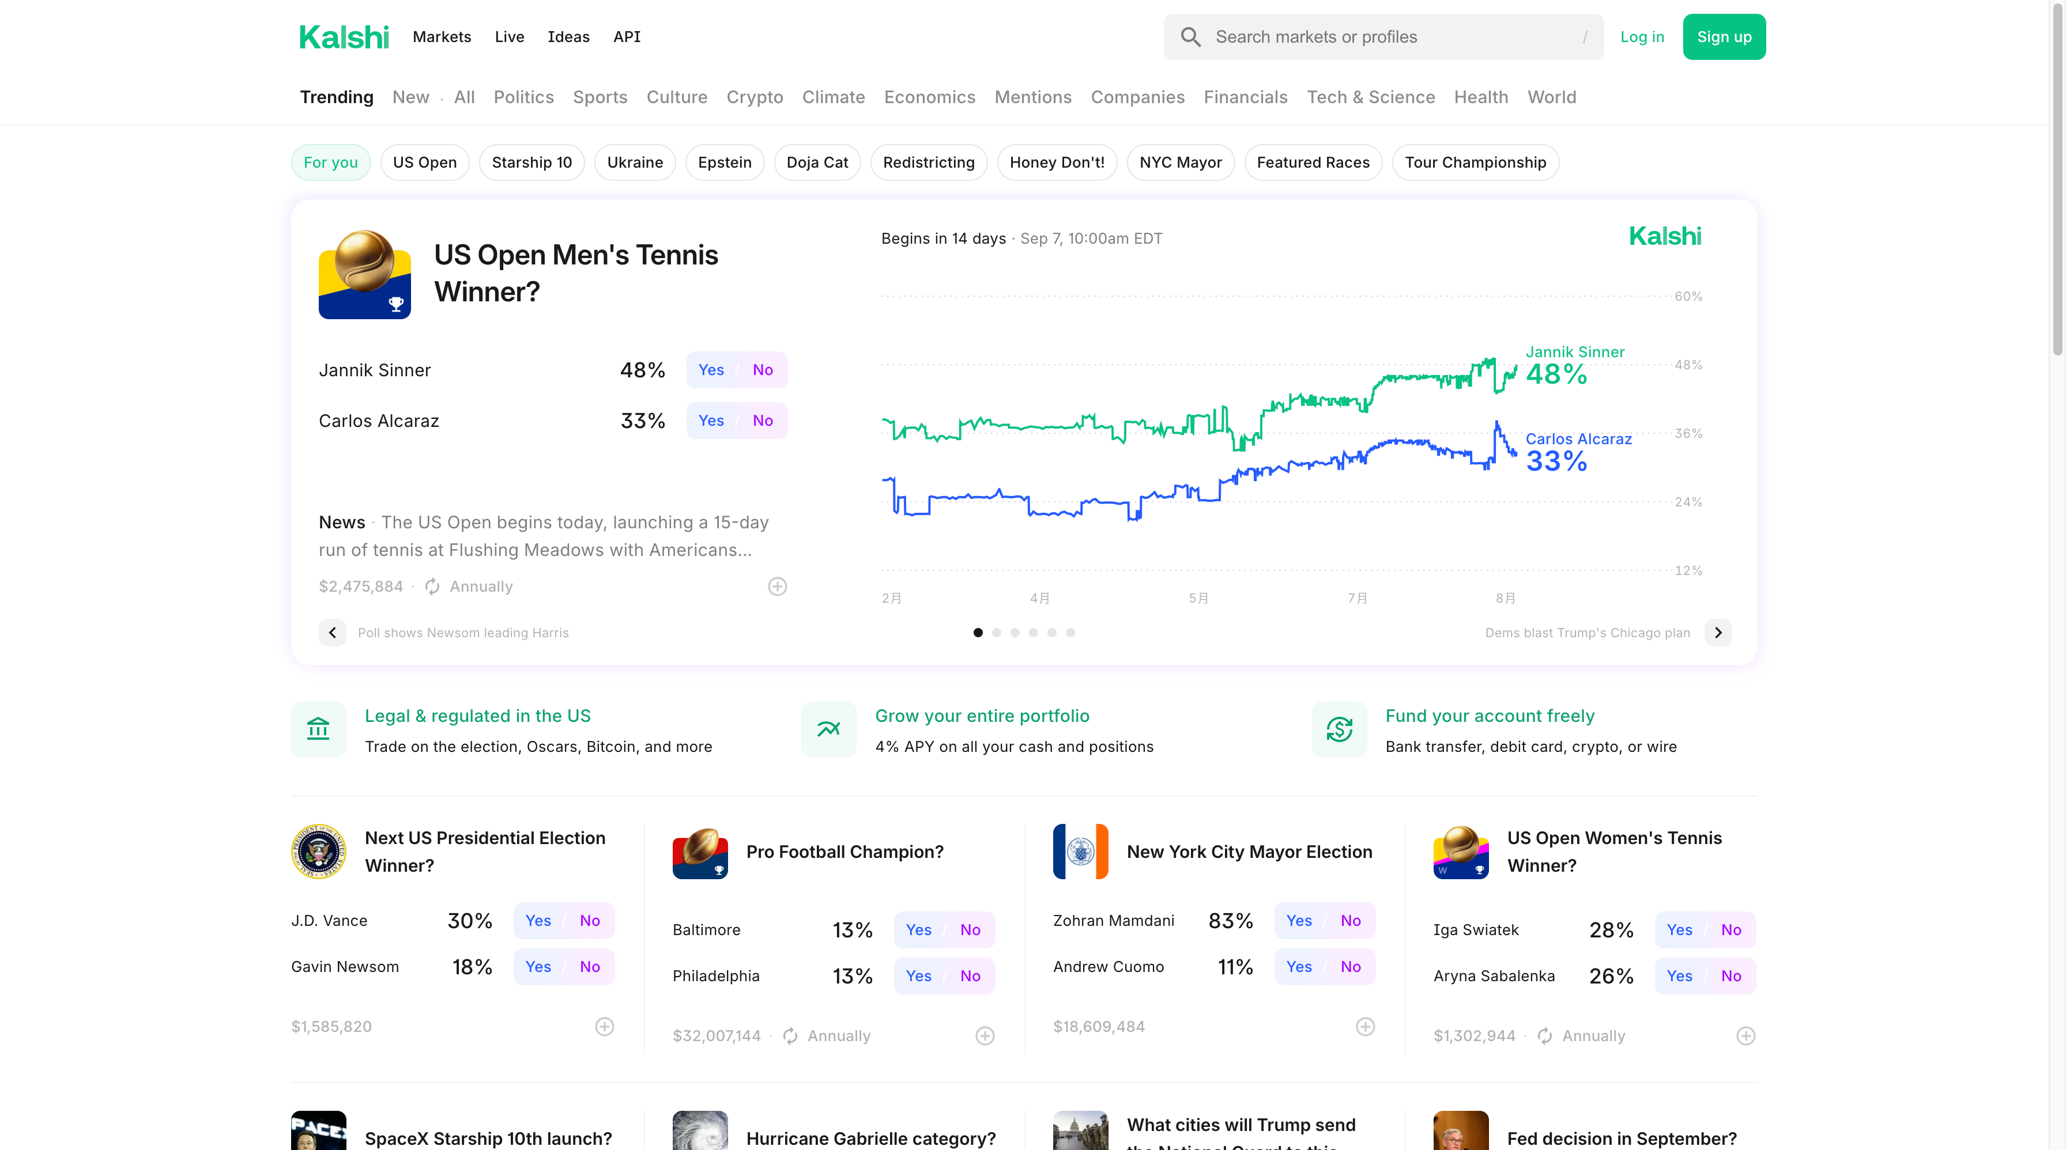Go to the next featured market slide
The height and width of the screenshot is (1150, 2066).
point(1718,632)
